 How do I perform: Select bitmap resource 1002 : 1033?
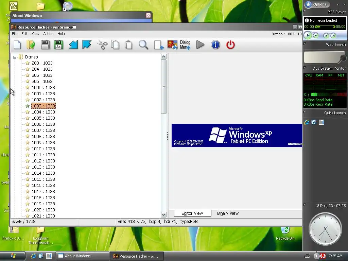coord(43,100)
